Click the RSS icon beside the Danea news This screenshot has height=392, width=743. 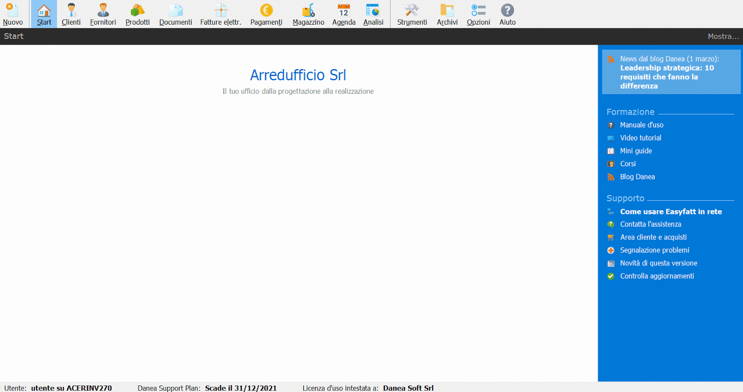611,59
